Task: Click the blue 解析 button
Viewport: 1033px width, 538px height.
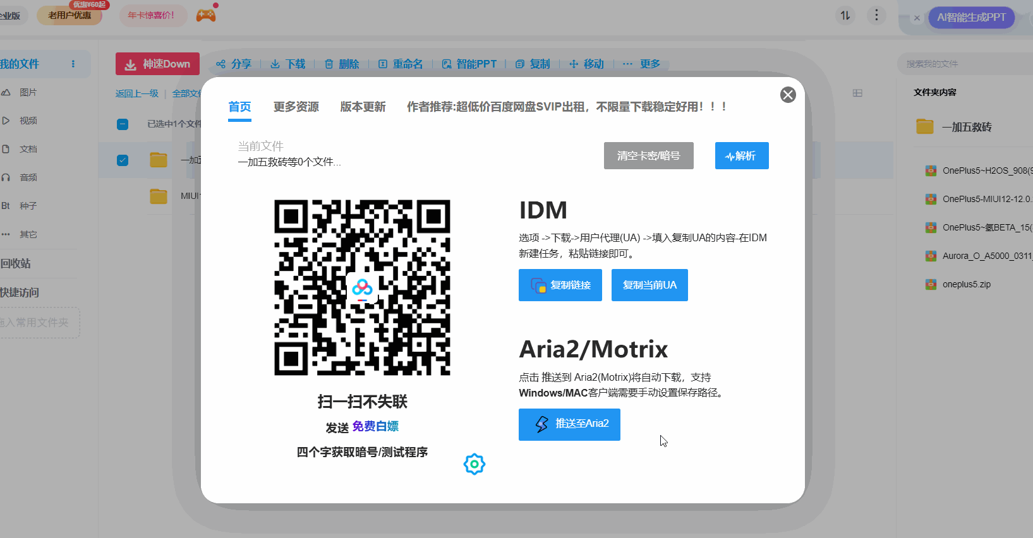Action: click(742, 155)
